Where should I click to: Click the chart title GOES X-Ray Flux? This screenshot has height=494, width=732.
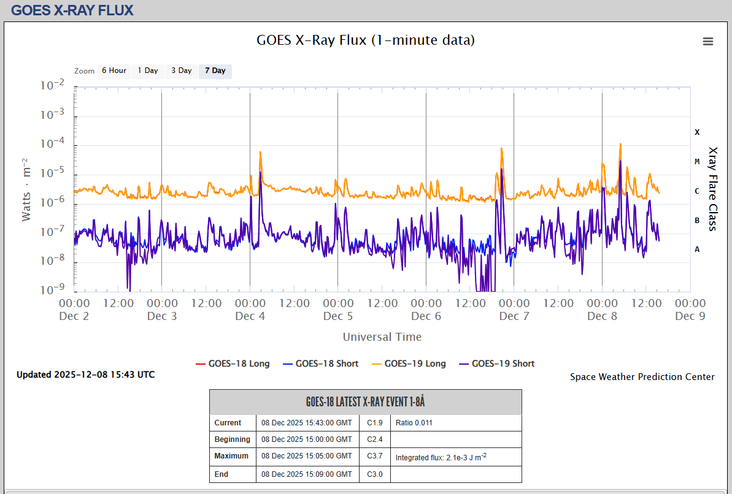point(365,40)
